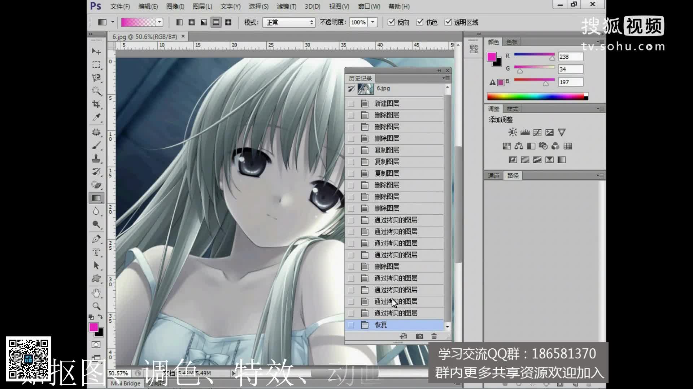Switch to the 通道 channels tab
Image resolution: width=693 pixels, height=389 pixels.
493,176
